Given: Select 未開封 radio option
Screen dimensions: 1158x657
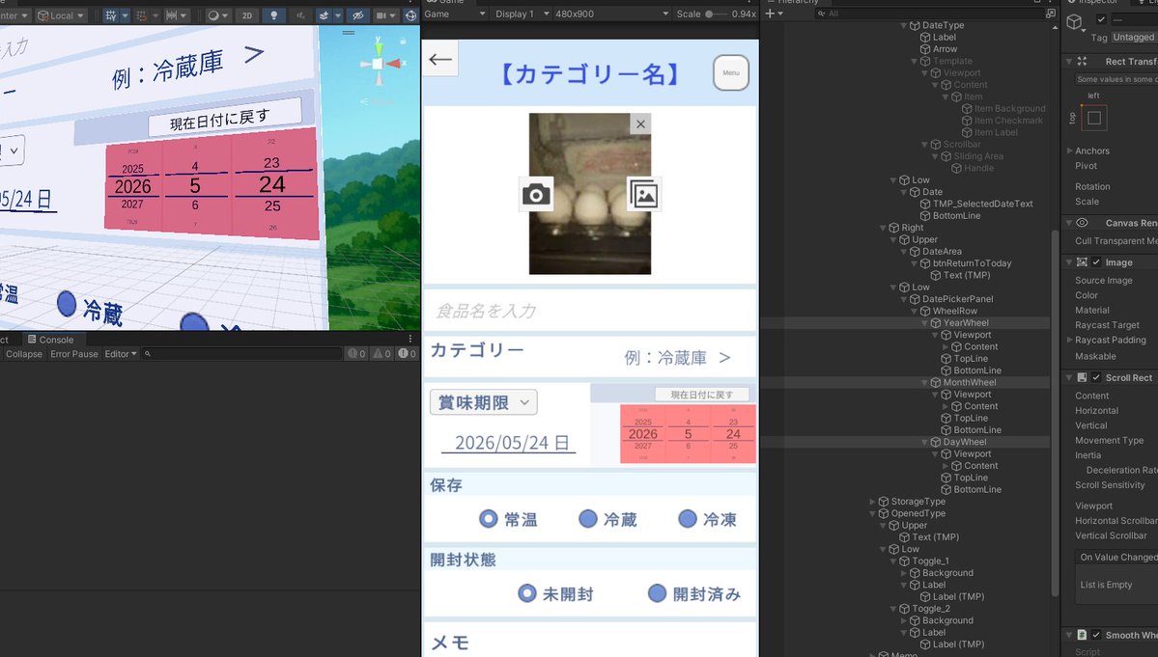Looking at the screenshot, I should point(526,593).
